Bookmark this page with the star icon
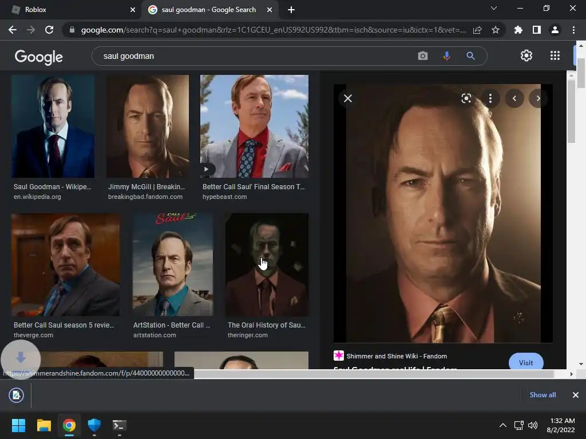 (496, 30)
